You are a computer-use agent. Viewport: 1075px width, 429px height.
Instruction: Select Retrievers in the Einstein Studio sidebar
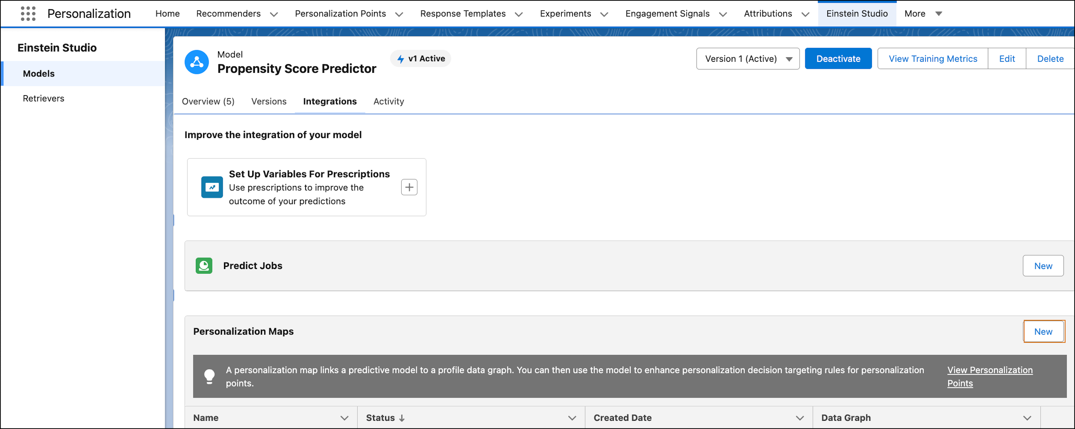(x=83, y=99)
